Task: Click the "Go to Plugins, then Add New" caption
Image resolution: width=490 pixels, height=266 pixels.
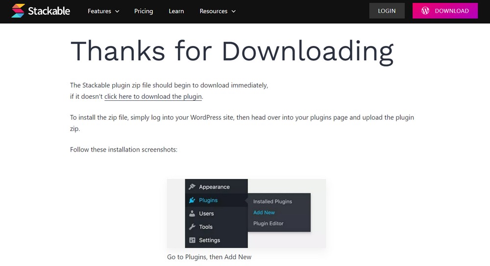Action: coord(209,257)
